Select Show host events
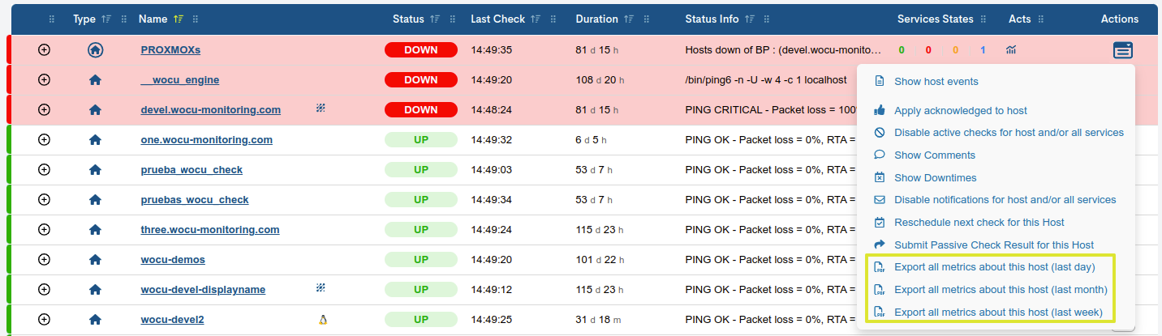 936,81
